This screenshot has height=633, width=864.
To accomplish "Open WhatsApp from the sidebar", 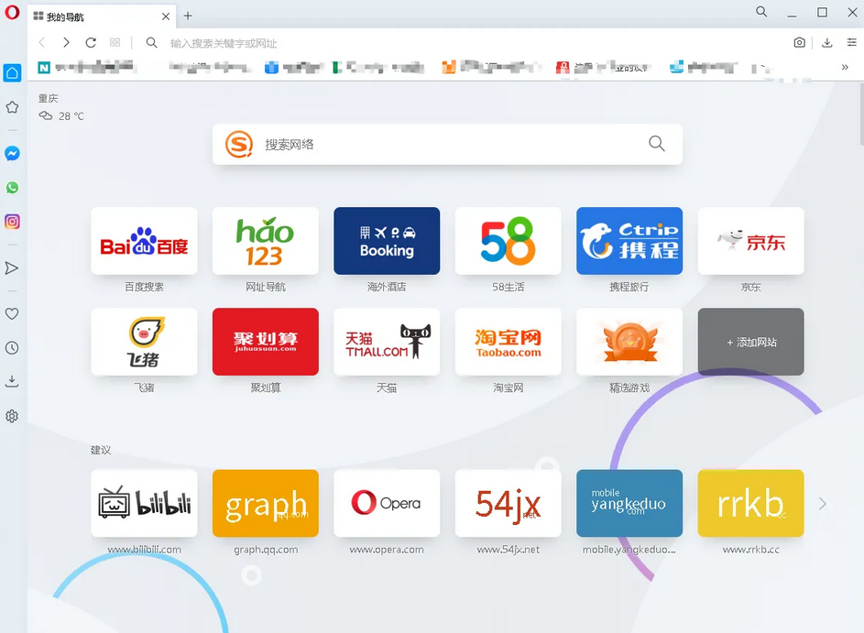I will [x=12, y=187].
